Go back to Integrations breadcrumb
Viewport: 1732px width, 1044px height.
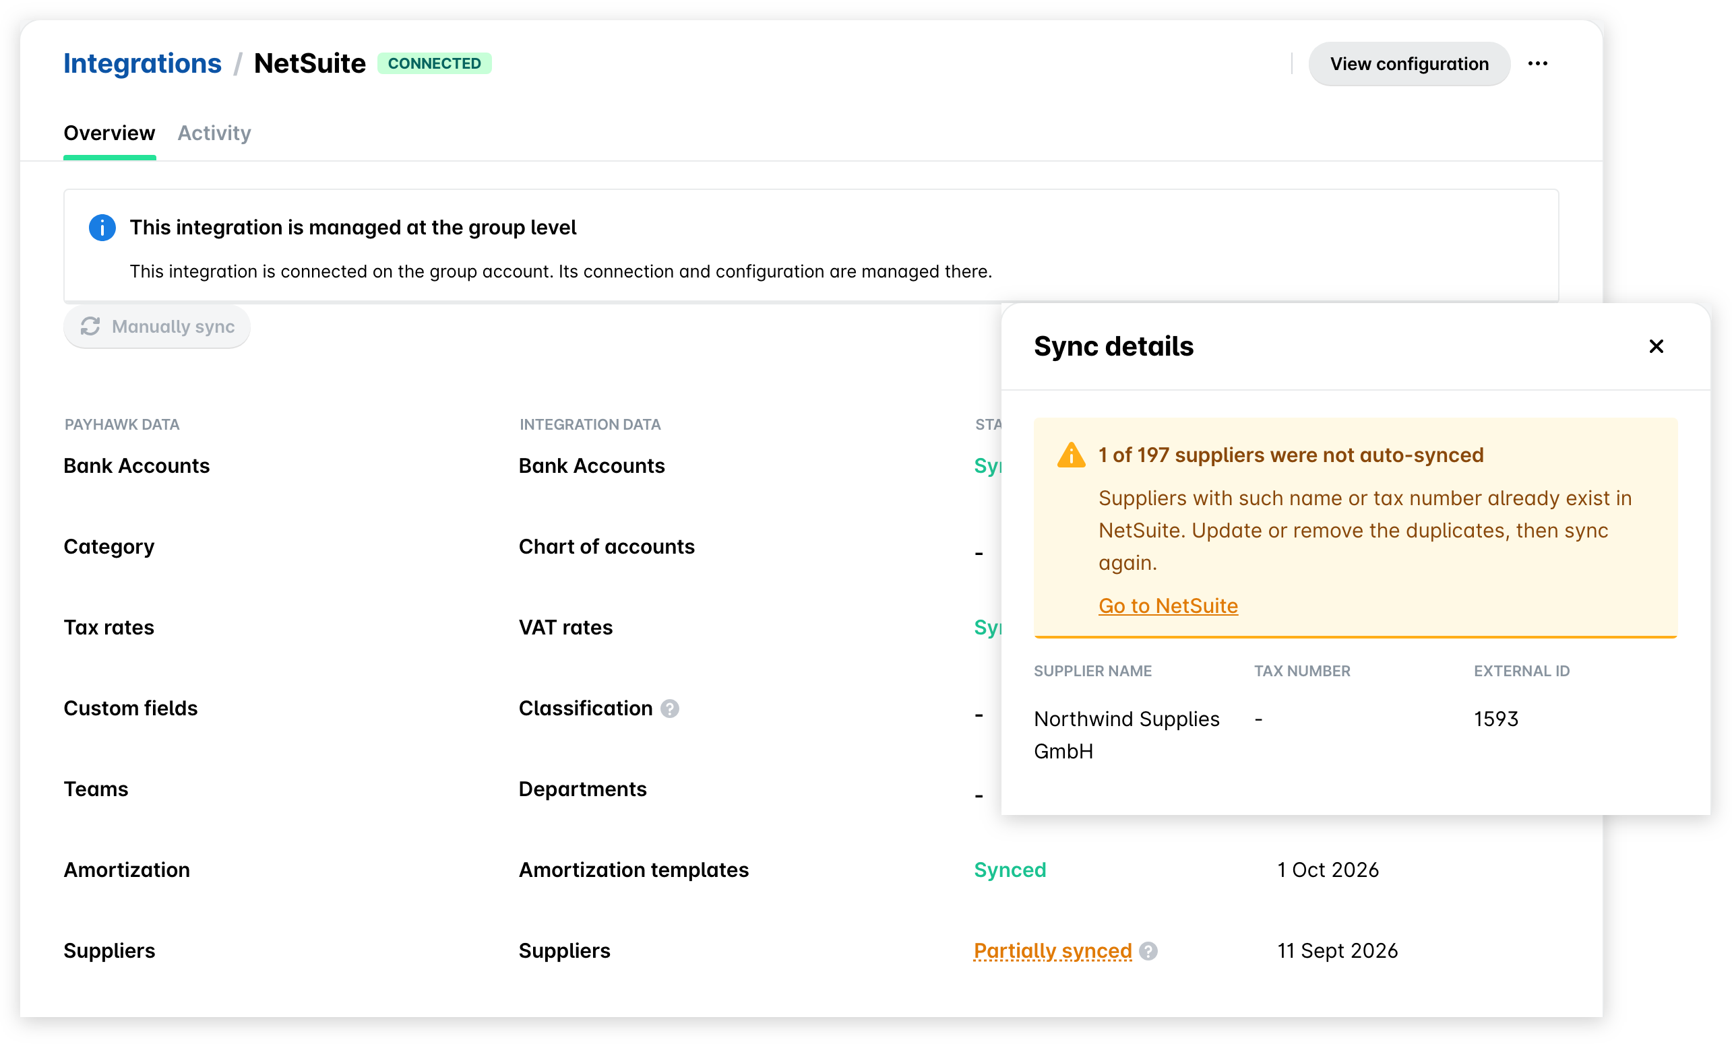tap(142, 63)
